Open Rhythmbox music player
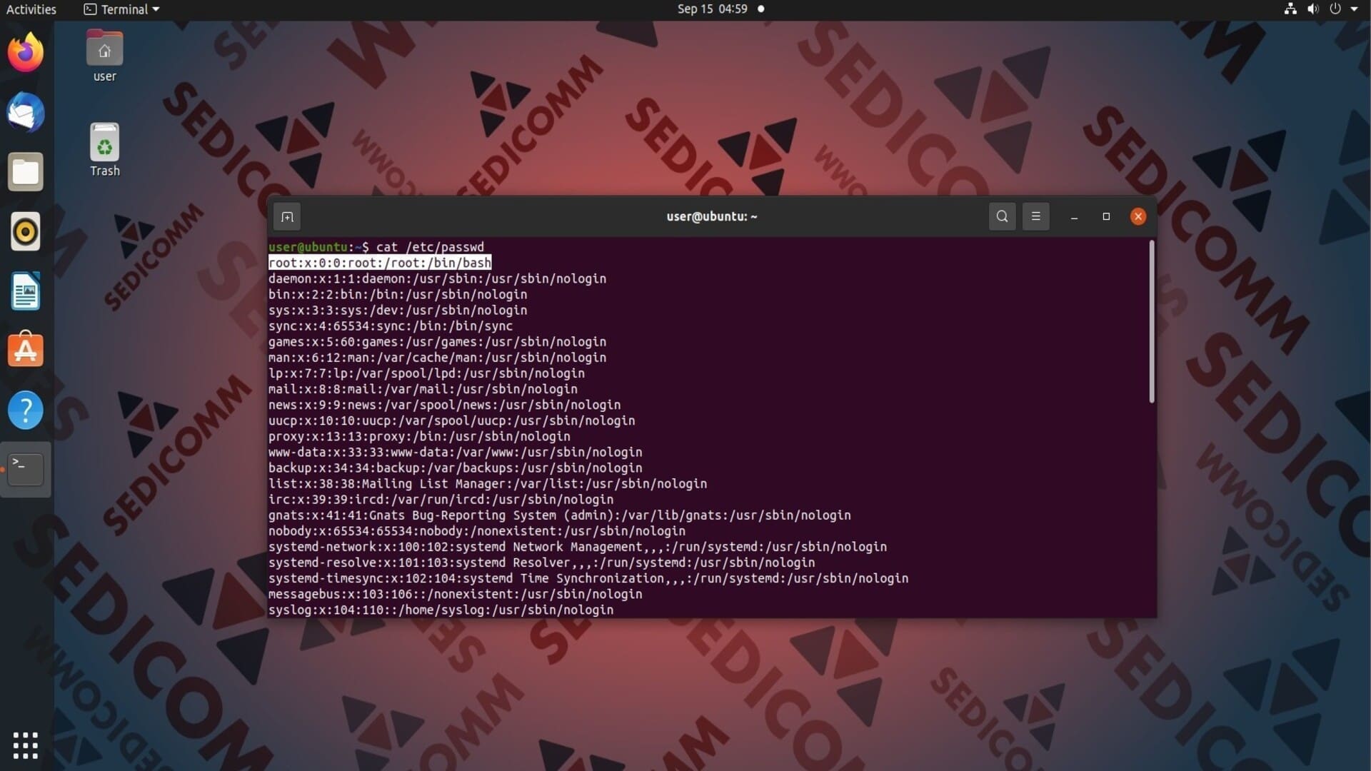 (x=26, y=232)
